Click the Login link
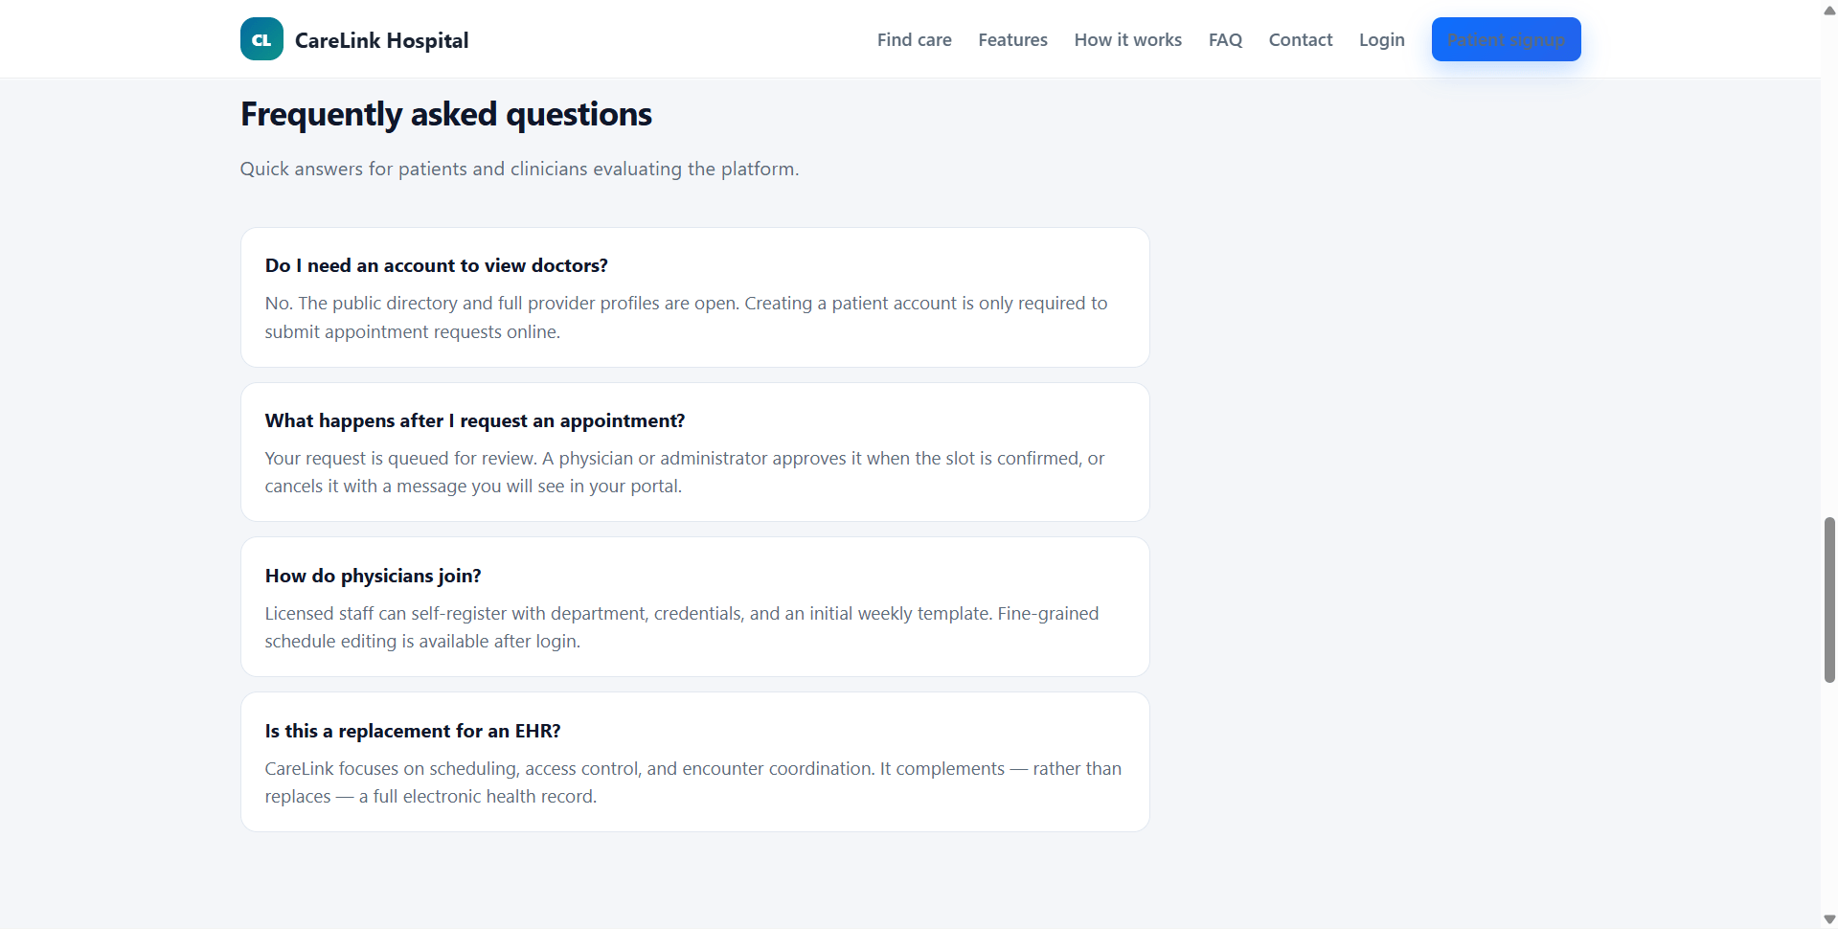 tap(1381, 39)
